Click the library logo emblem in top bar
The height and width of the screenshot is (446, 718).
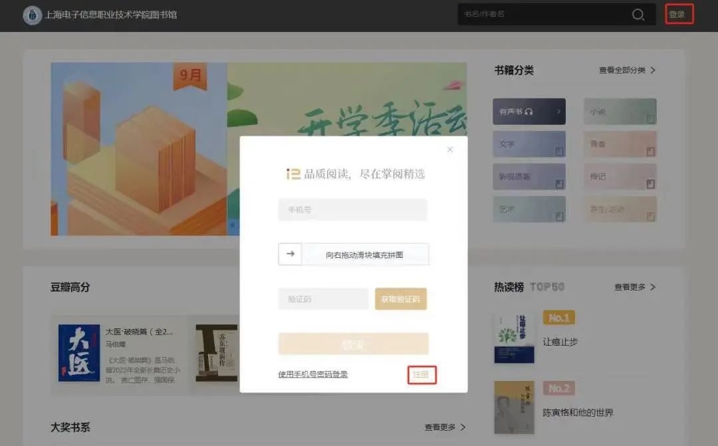[31, 14]
